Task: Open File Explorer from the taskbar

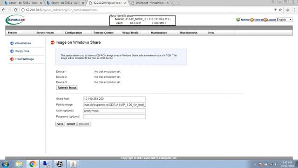Action: coord(19,164)
